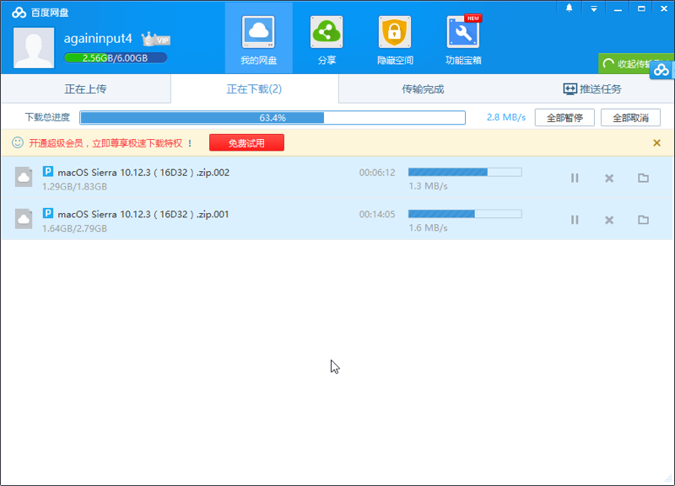Click size text 1.29GB/1.83GB
675x486 pixels.
[x=74, y=186]
